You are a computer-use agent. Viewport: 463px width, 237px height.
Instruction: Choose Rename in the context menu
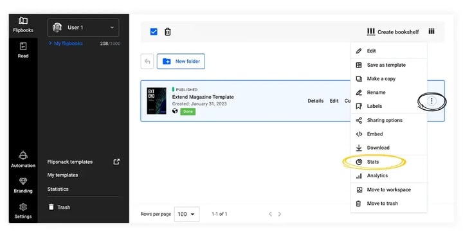click(388, 92)
